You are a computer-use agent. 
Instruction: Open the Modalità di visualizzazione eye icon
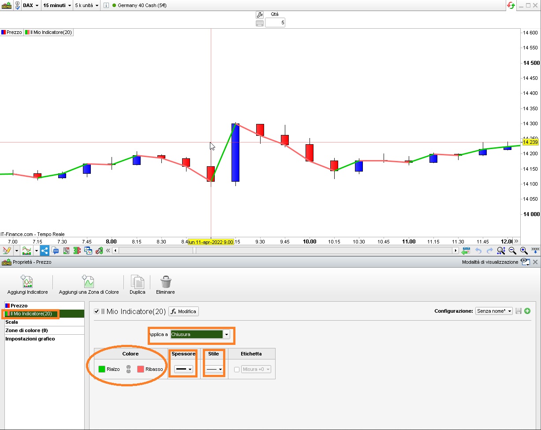pyautogui.click(x=525, y=262)
